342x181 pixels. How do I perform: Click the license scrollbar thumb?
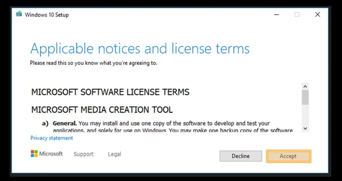coord(305,98)
